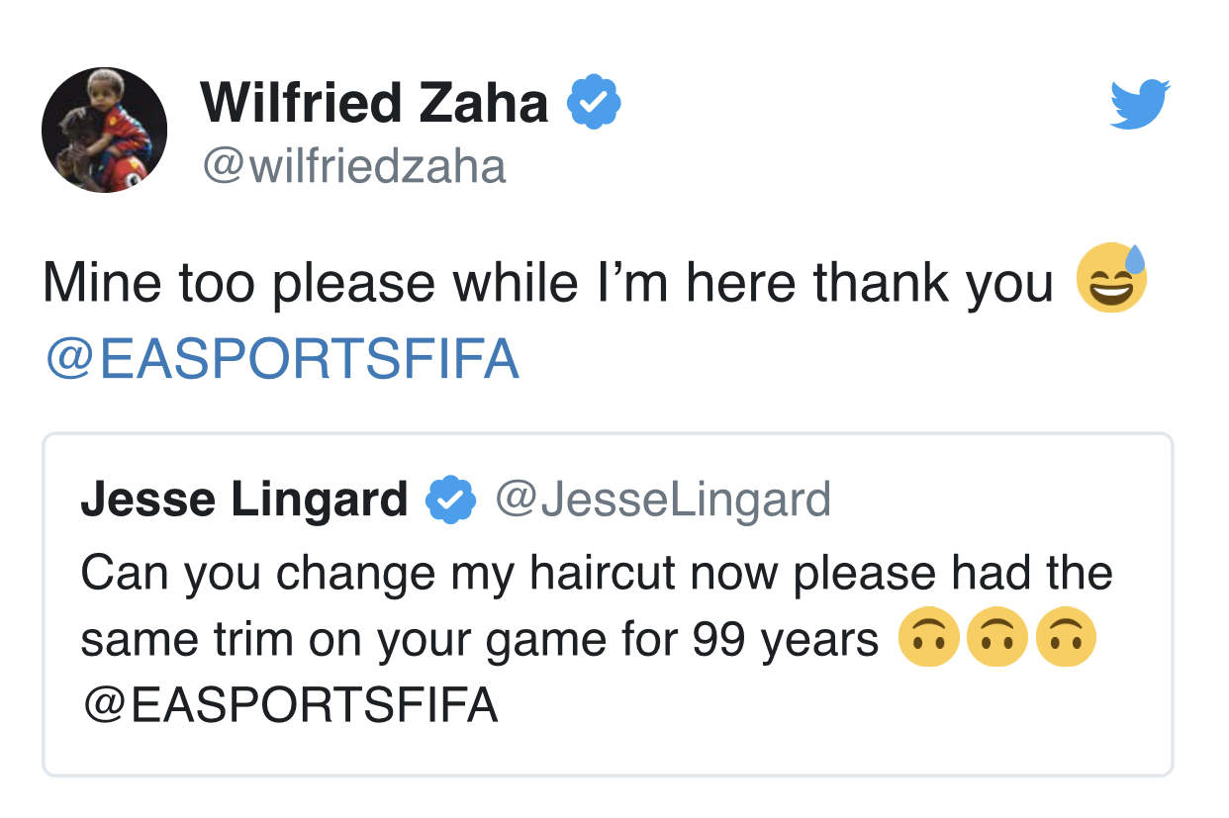The height and width of the screenshot is (818, 1229).
Task: Click the second upside-down face emoji
Action: coord(997,640)
